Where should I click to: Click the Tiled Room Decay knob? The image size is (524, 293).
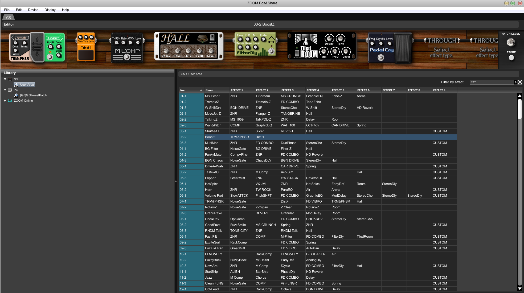coord(329,39)
